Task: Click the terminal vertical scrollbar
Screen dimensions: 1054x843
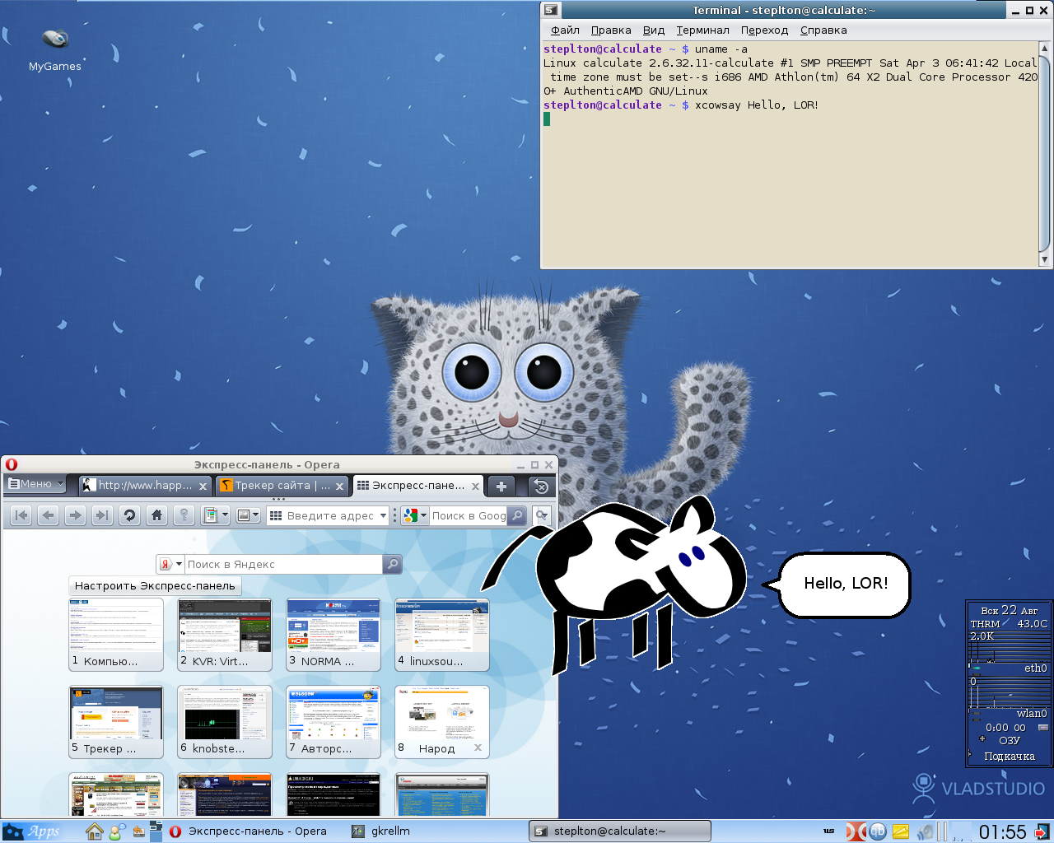Action: pos(1044,153)
